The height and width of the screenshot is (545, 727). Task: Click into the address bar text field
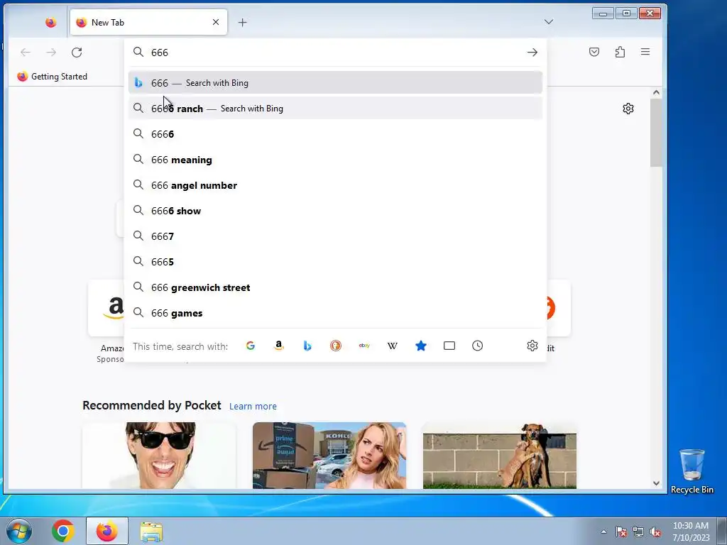pyautogui.click(x=334, y=53)
